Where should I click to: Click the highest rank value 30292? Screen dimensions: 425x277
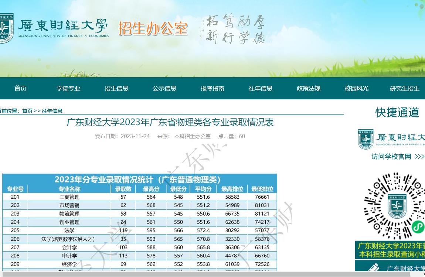click(232, 230)
